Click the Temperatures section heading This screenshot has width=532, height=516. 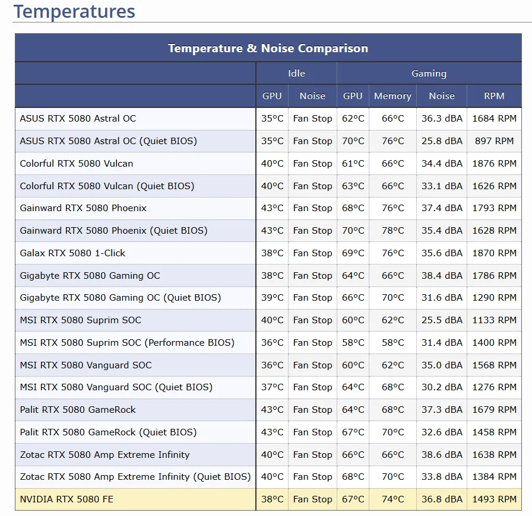click(74, 11)
